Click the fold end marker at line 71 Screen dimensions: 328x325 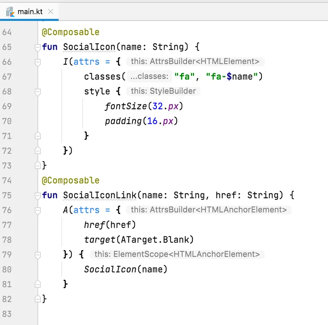pos(38,136)
